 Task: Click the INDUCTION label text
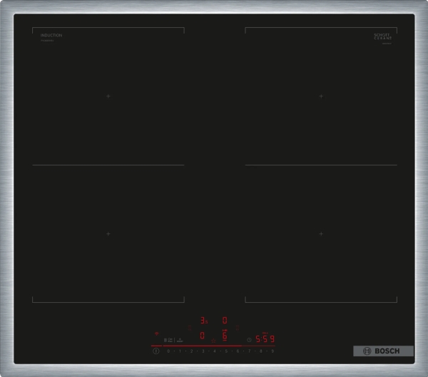tap(51, 35)
